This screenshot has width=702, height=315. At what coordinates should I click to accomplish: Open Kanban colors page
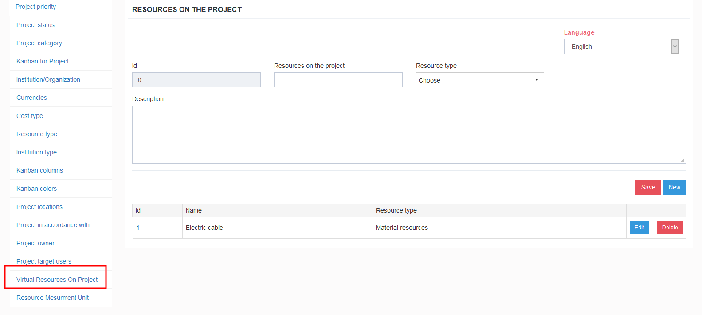pyautogui.click(x=36, y=189)
